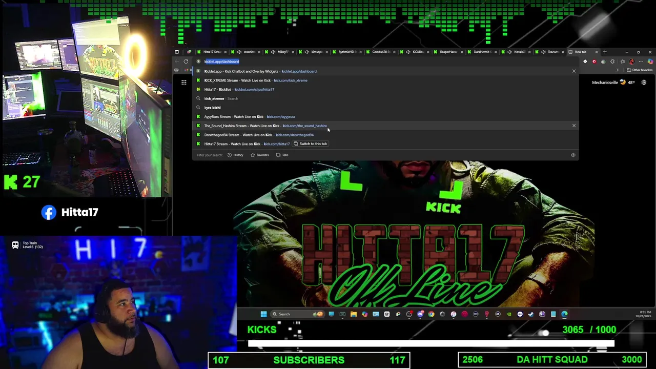
Task: Remove The_Sound_Hashira suggestion with X
Action: 574,126
